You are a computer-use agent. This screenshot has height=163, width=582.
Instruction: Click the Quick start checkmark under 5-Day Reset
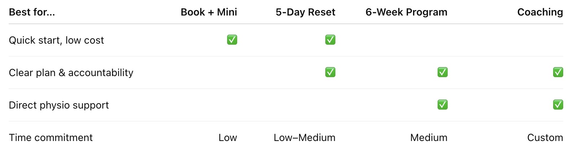tap(330, 40)
